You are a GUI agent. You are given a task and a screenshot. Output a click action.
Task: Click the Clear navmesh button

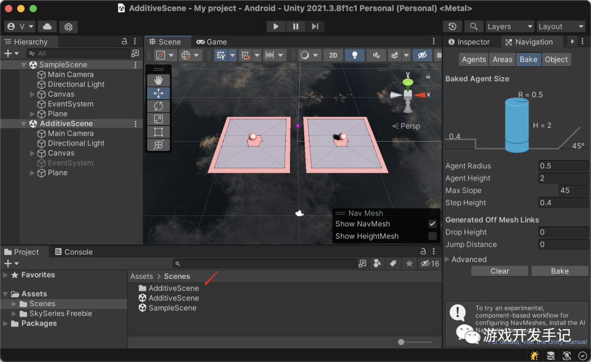(500, 271)
